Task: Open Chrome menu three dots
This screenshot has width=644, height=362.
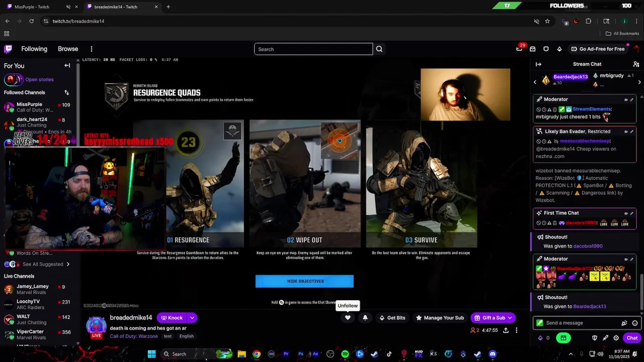Action: (636, 21)
